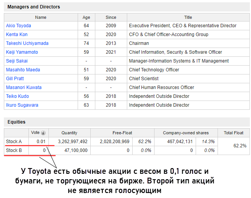Select the Stock A row label
The width and height of the screenshot is (251, 198).
click(x=14, y=142)
